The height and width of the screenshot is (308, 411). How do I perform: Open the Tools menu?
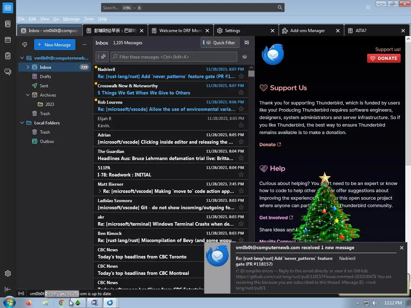[88, 19]
